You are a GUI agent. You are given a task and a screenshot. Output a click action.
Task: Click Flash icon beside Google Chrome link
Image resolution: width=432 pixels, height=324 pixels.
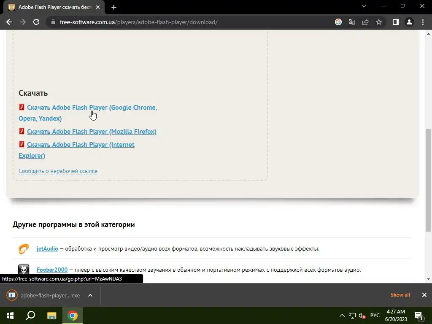22,107
